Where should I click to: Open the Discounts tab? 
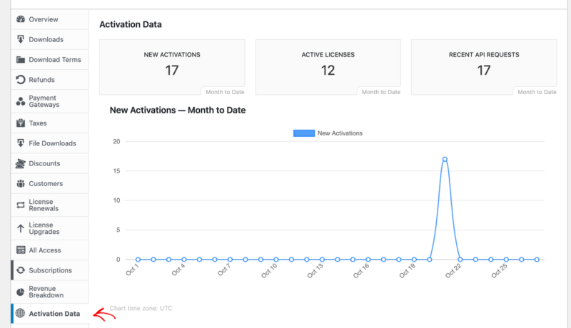pos(50,163)
